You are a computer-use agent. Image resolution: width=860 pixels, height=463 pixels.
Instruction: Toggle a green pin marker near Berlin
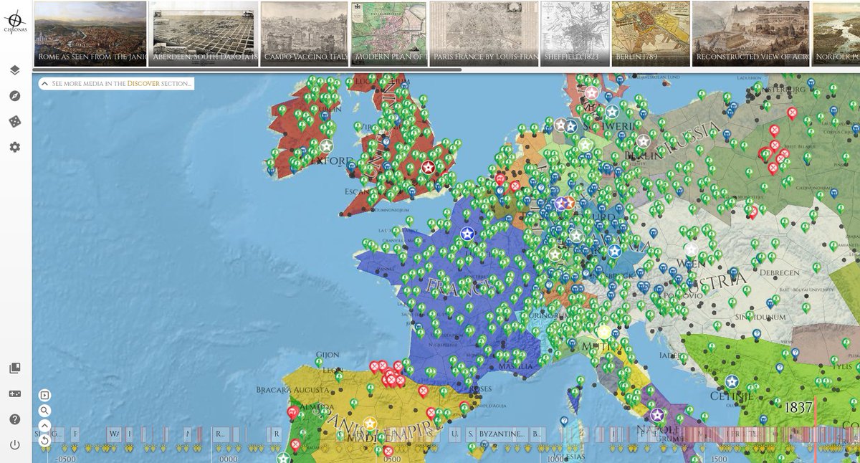[x=637, y=151]
